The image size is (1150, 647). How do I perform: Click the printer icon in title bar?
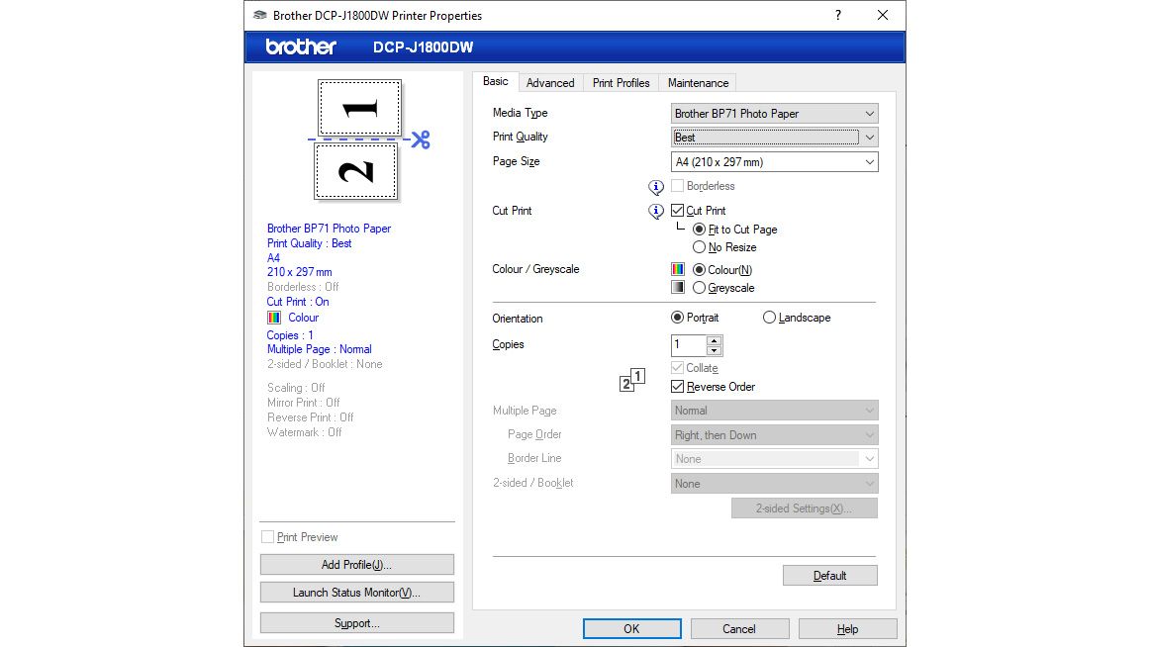[259, 16]
